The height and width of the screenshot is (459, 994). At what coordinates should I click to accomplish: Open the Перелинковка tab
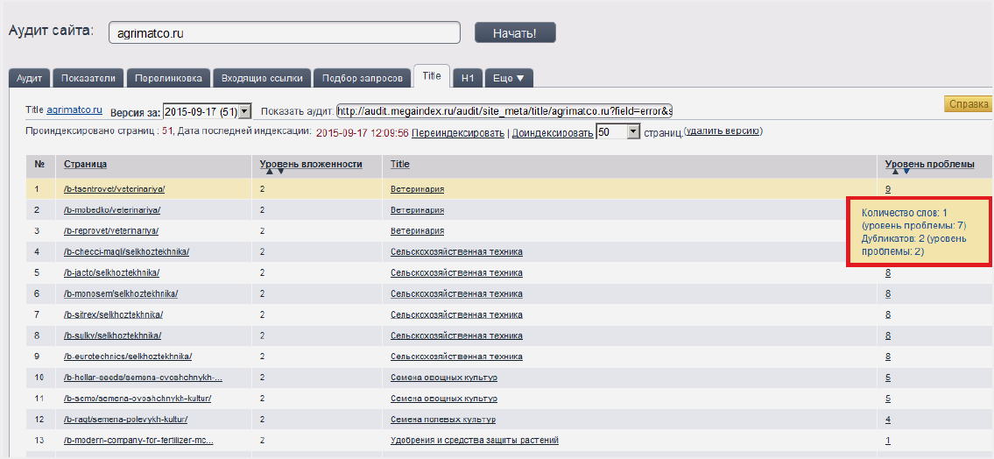tap(168, 78)
